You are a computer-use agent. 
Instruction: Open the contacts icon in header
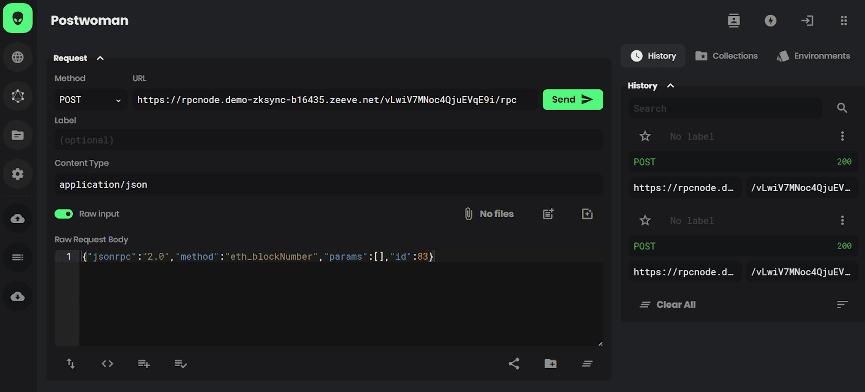(x=734, y=21)
